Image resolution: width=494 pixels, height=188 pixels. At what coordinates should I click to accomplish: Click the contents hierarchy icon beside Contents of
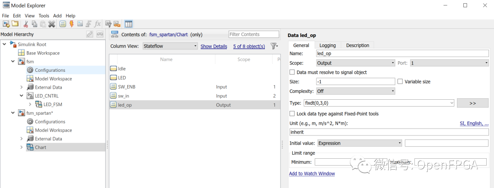point(114,34)
